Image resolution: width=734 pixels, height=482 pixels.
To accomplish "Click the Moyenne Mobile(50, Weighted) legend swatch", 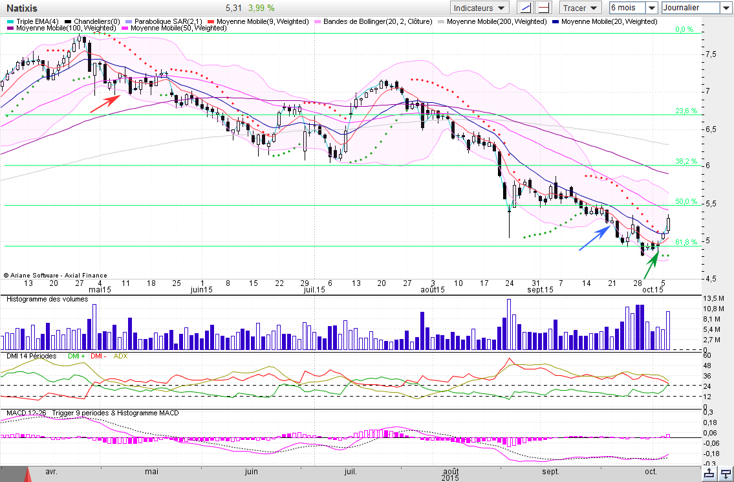I will [125, 28].
